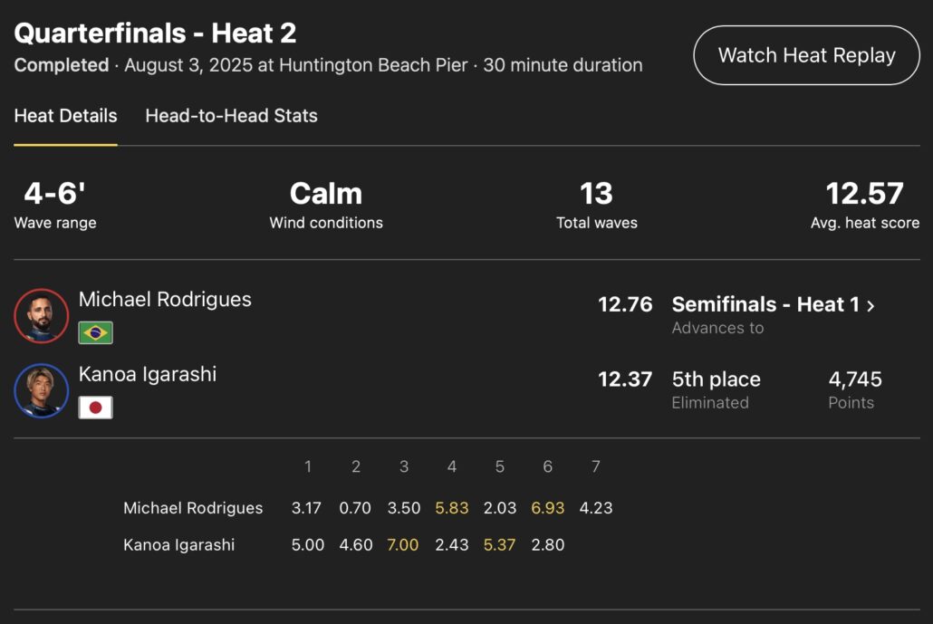Viewport: 933px width, 624px height.
Task: Click Michael Rodrigues' name in the results
Action: (165, 300)
